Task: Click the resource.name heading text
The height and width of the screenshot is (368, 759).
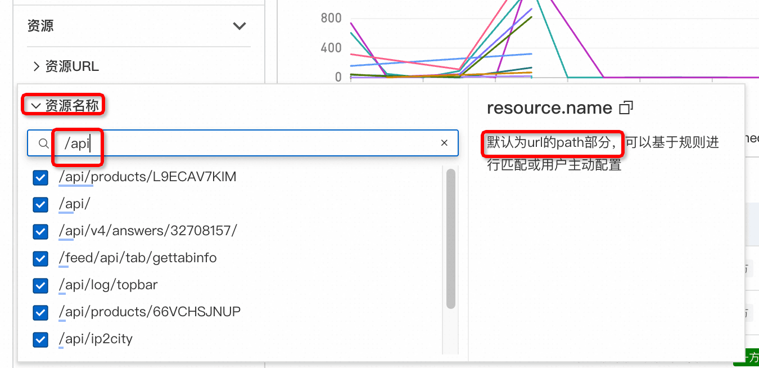Action: pyautogui.click(x=549, y=107)
